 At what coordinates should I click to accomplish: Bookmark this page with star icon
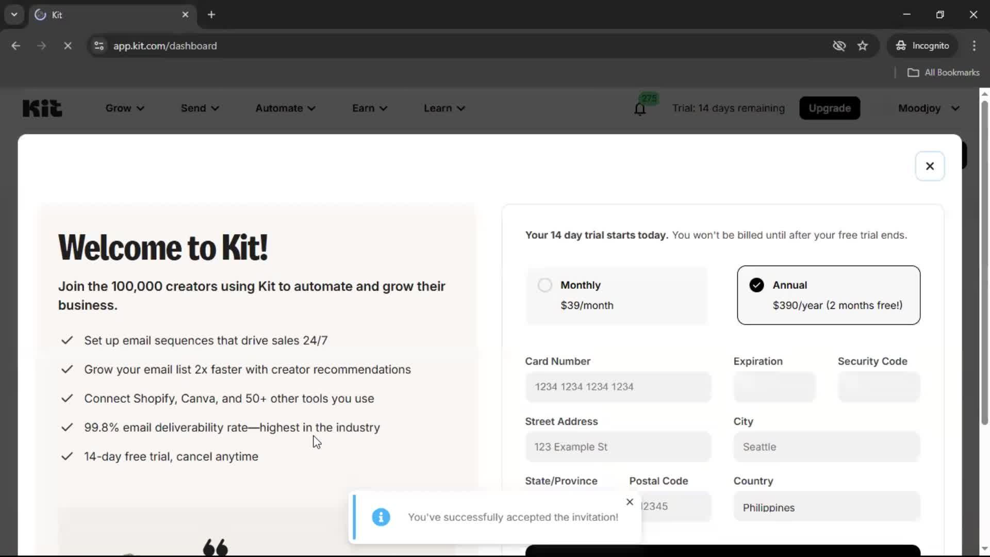tap(863, 46)
